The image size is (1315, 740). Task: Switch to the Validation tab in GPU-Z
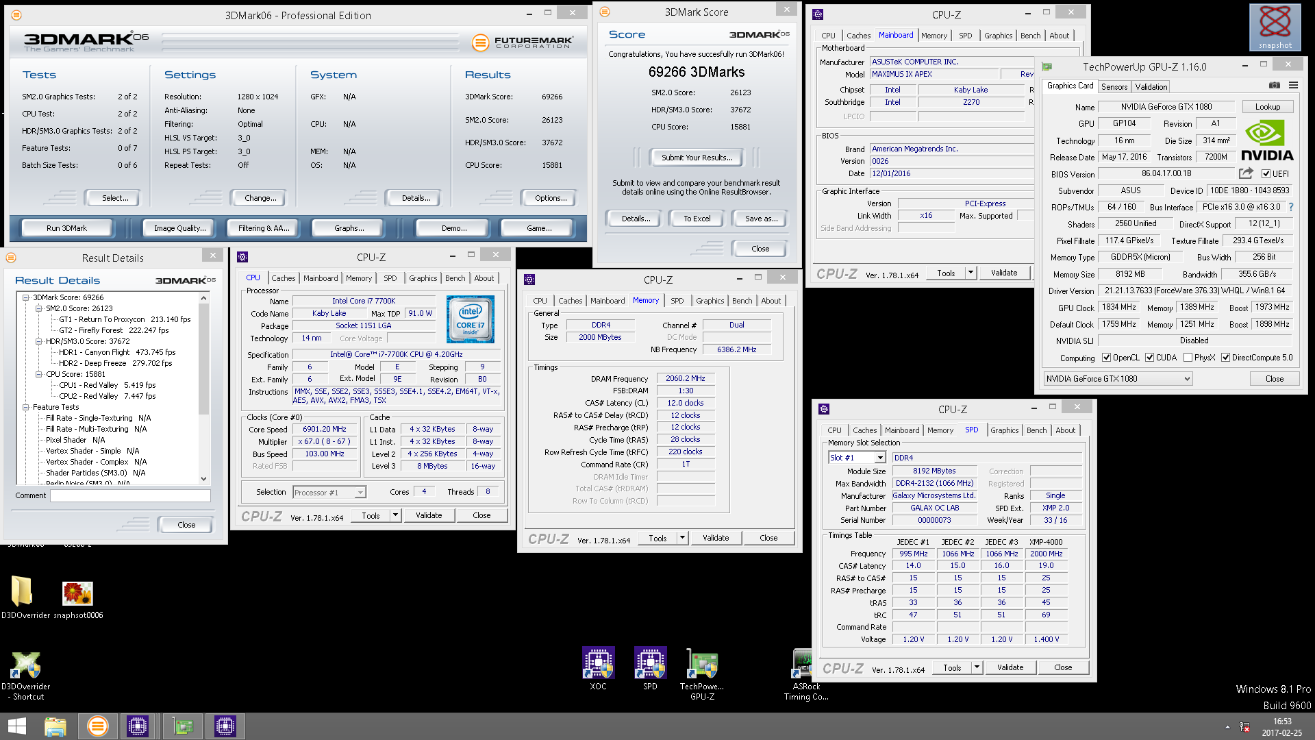[1151, 87]
